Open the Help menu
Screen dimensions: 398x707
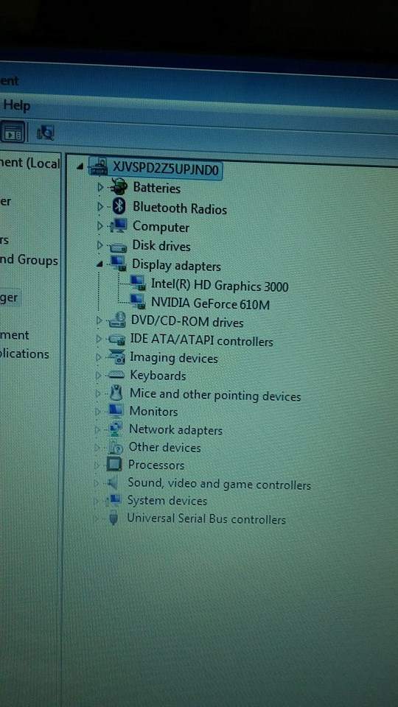(x=15, y=105)
